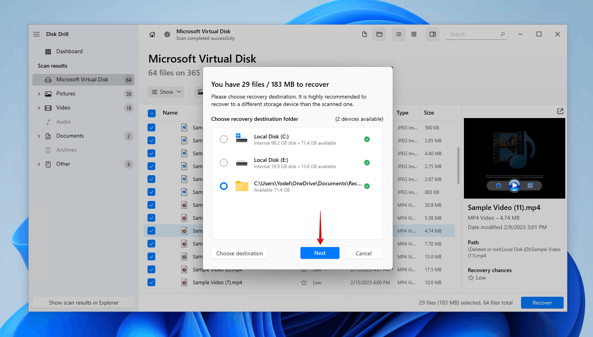Sort by the Size column header
Viewport: 593px width, 337px height.
[x=429, y=113]
